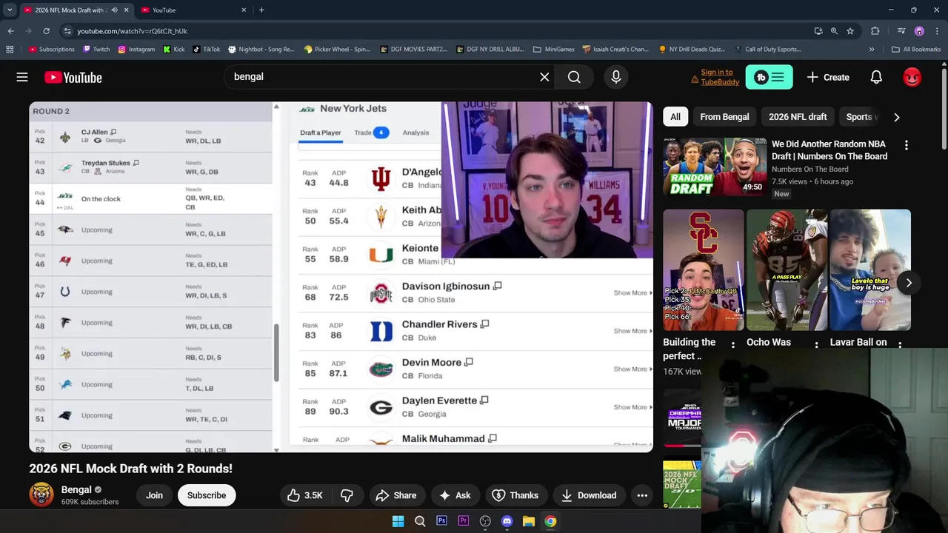Open Discord from the taskbar

(507, 521)
